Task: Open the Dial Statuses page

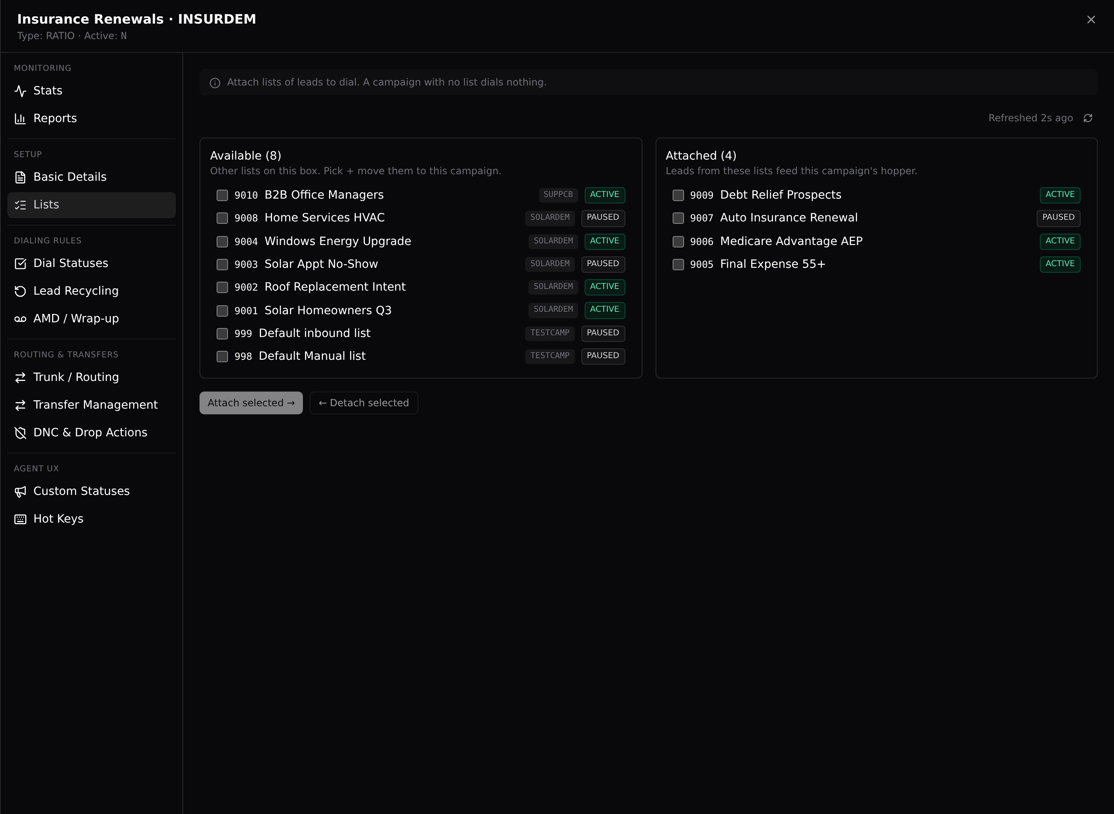Action: click(x=91, y=264)
